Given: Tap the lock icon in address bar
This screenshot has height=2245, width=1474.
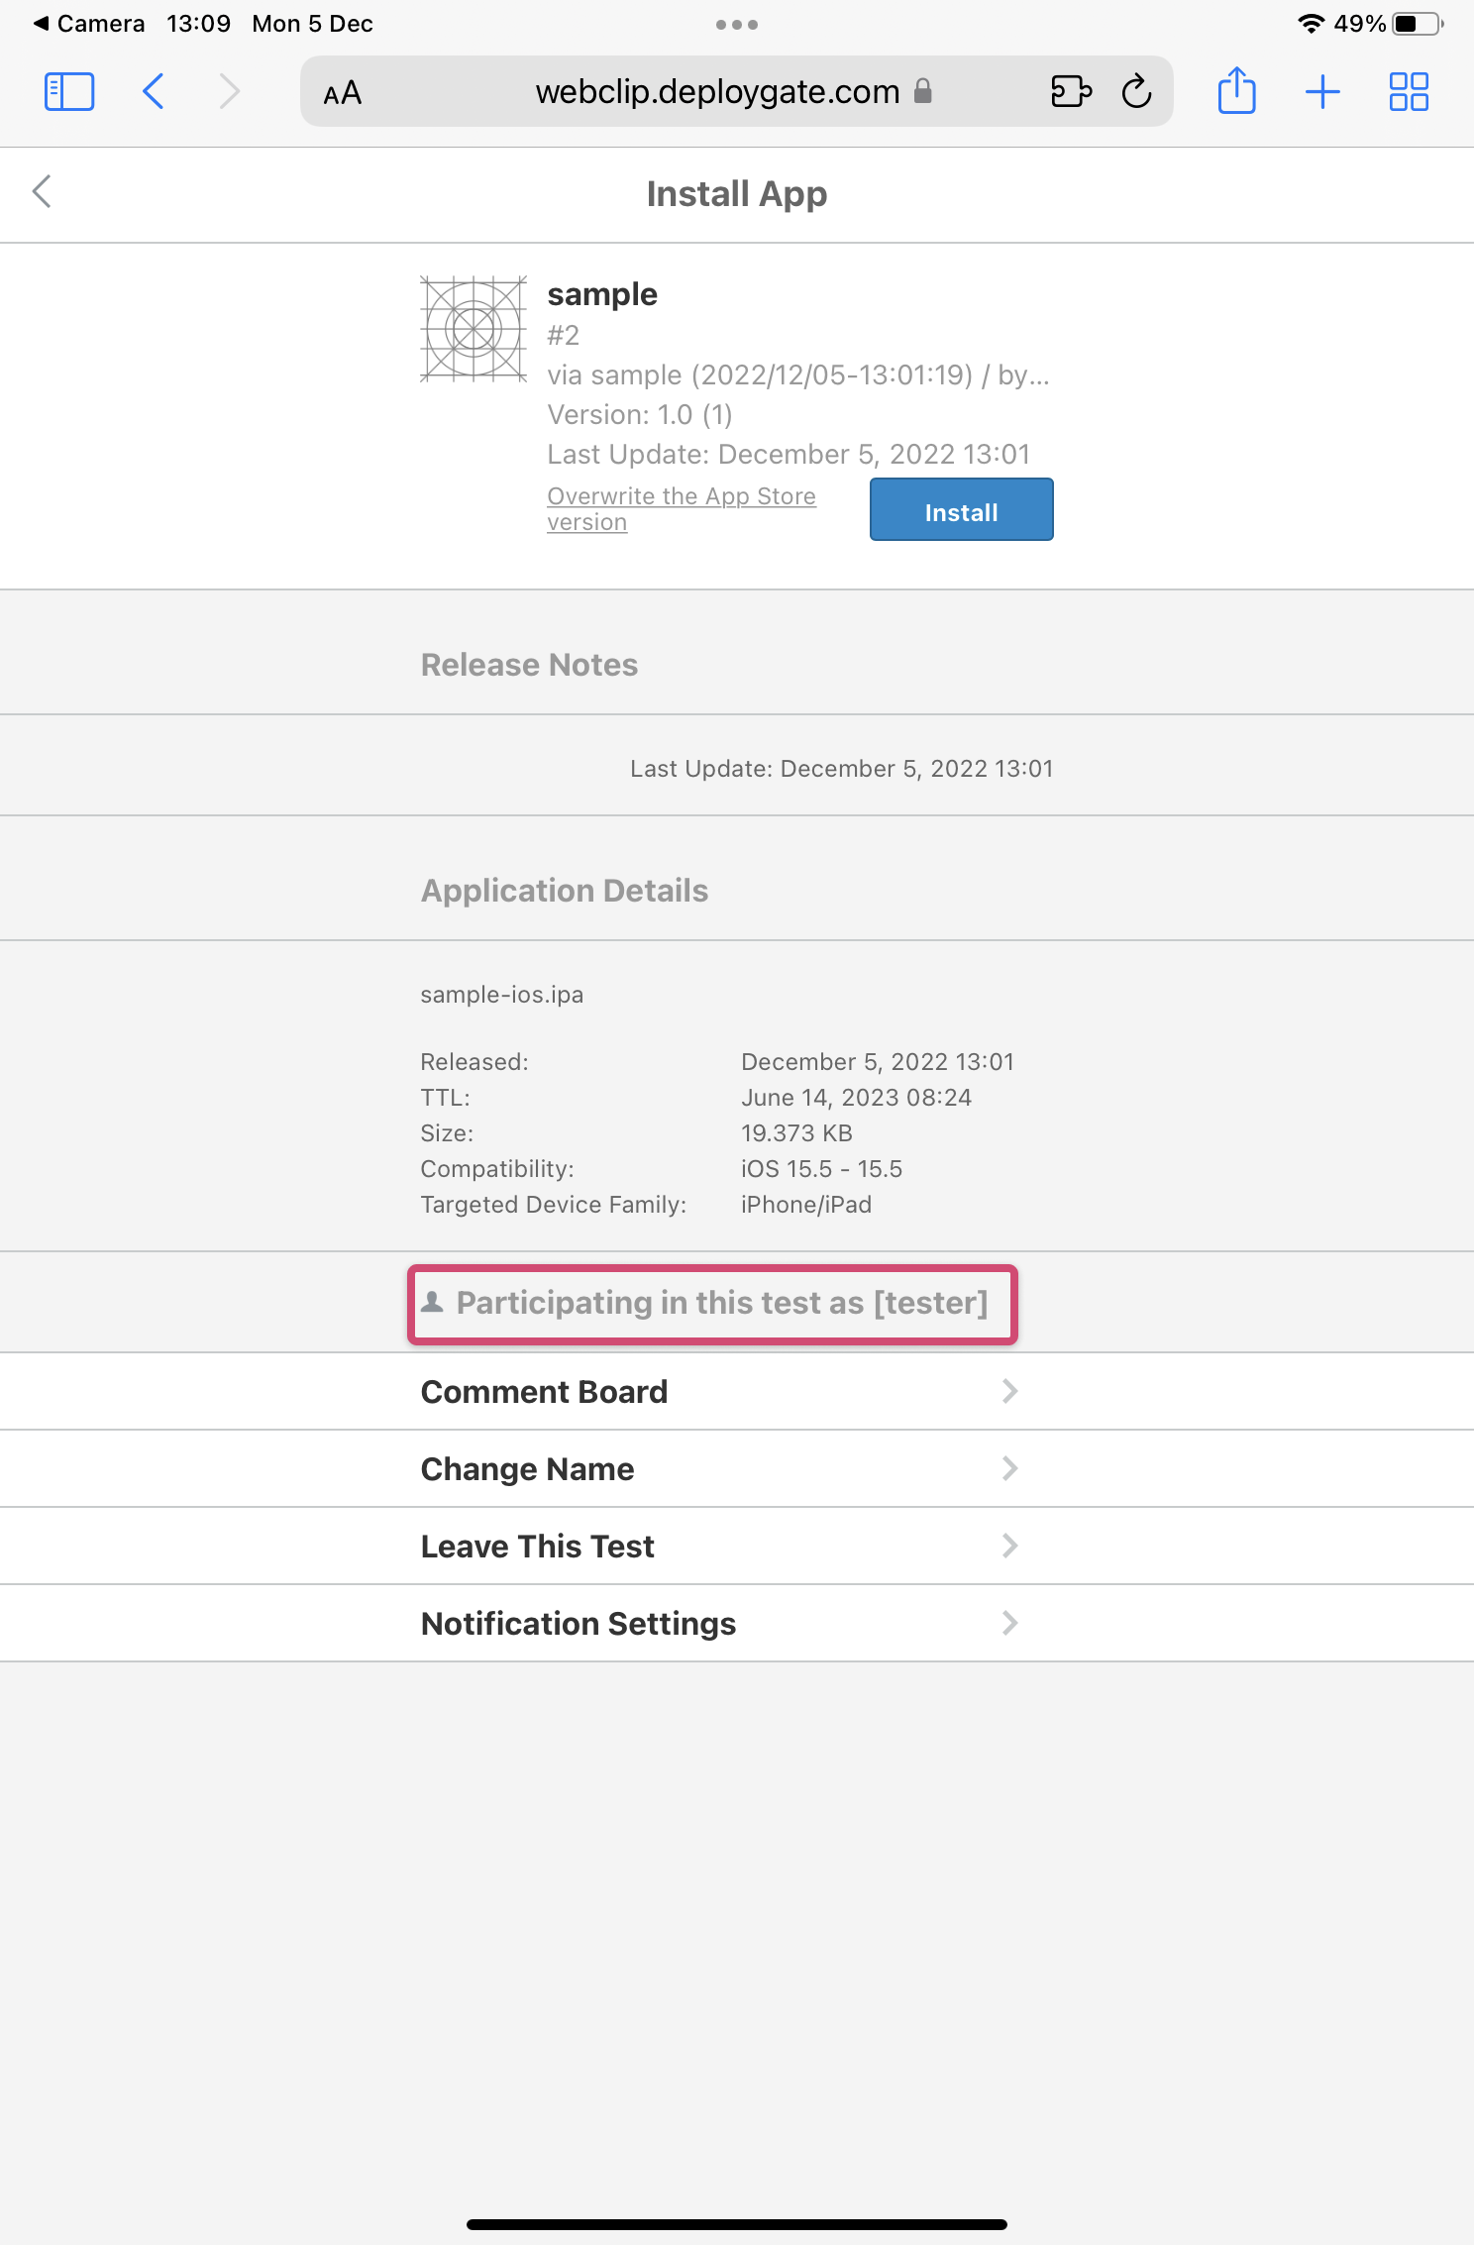Looking at the screenshot, I should [x=922, y=91].
